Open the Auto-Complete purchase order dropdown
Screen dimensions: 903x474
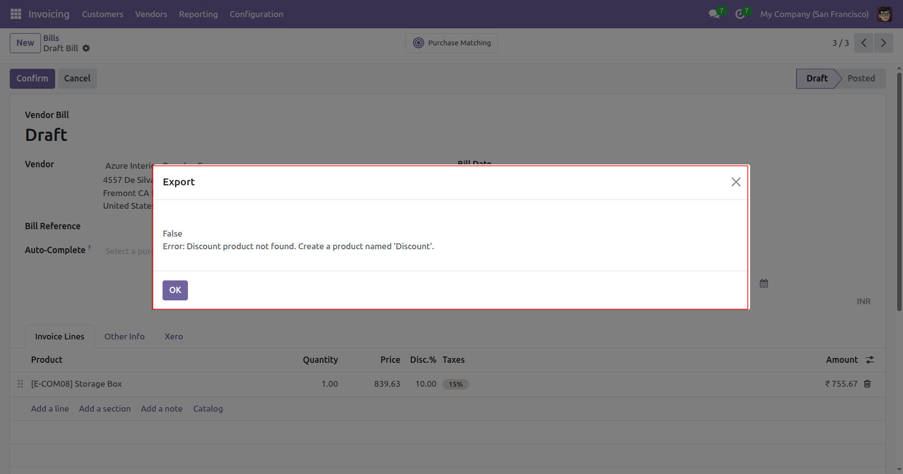(x=128, y=251)
